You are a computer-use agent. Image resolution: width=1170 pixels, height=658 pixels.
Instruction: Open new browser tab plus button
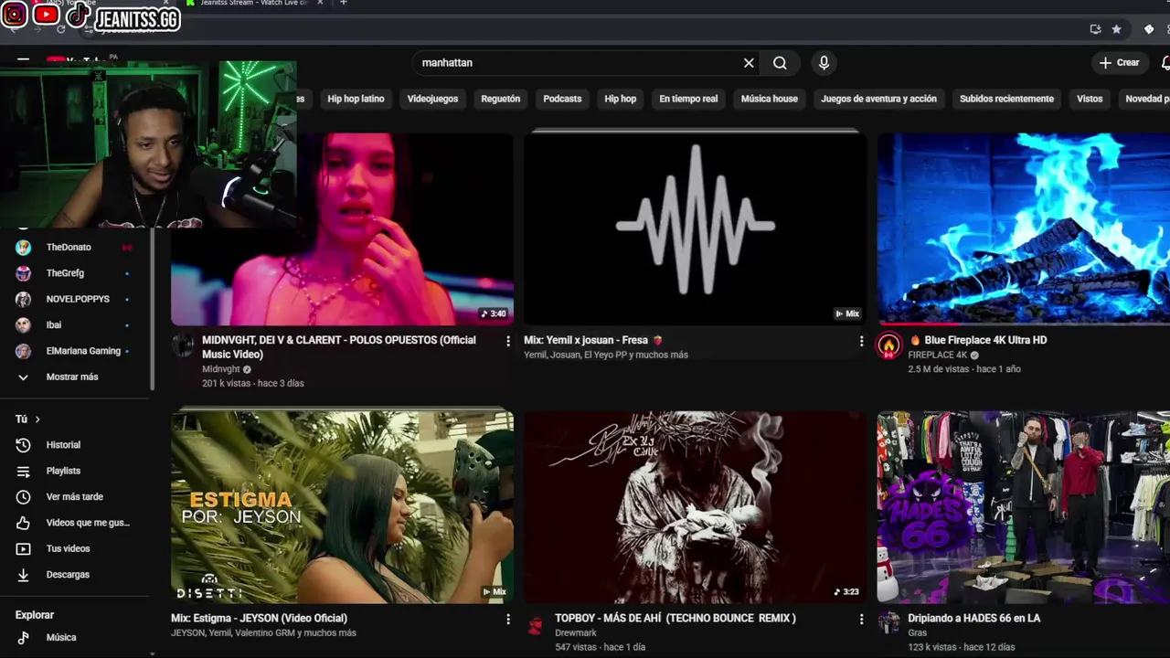(x=343, y=3)
